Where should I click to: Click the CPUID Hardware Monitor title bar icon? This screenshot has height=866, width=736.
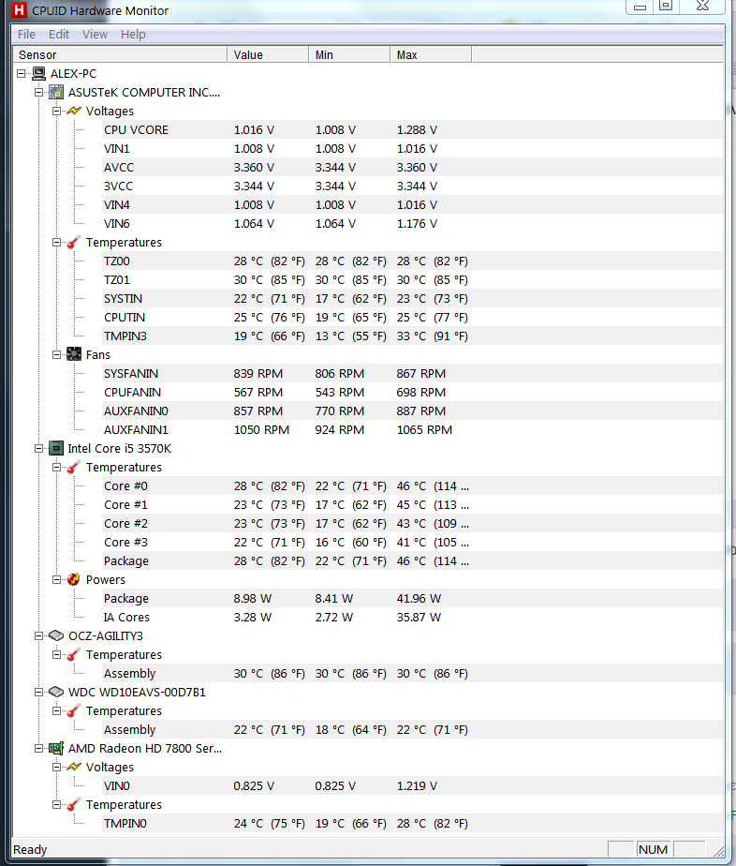pos(19,10)
